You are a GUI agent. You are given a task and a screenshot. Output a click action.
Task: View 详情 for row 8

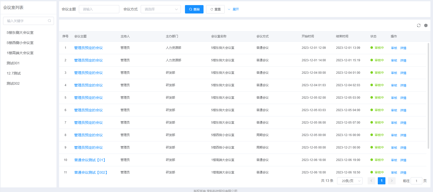point(403,135)
